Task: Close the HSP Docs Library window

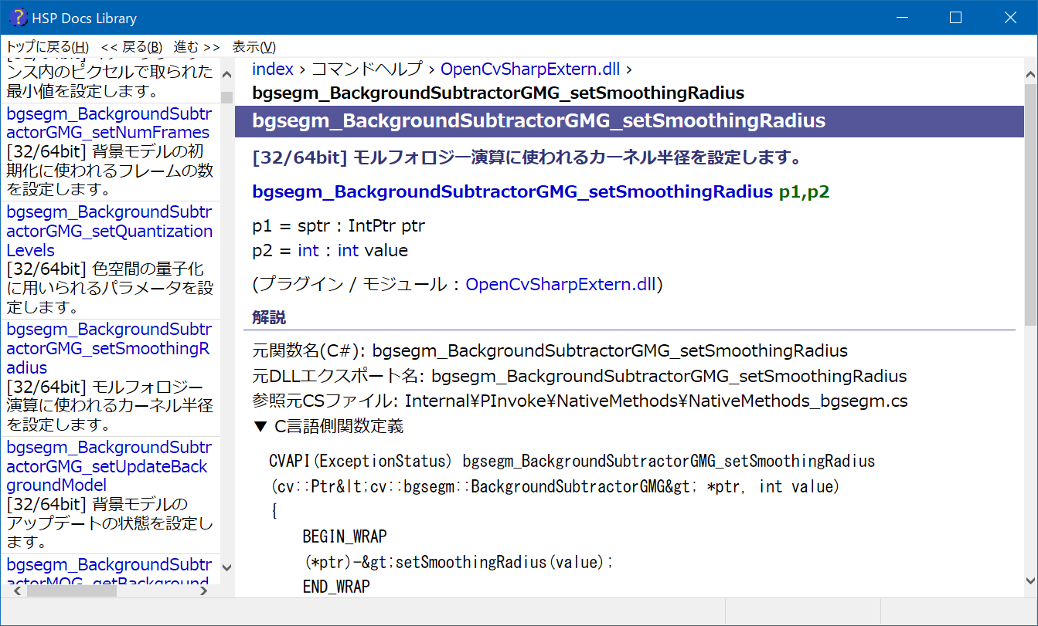Action: click(1009, 17)
